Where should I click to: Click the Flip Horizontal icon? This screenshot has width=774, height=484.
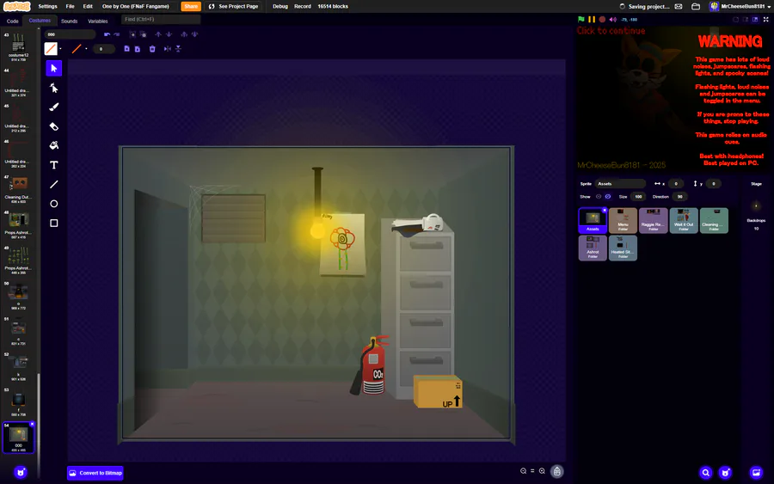pyautogui.click(x=168, y=49)
